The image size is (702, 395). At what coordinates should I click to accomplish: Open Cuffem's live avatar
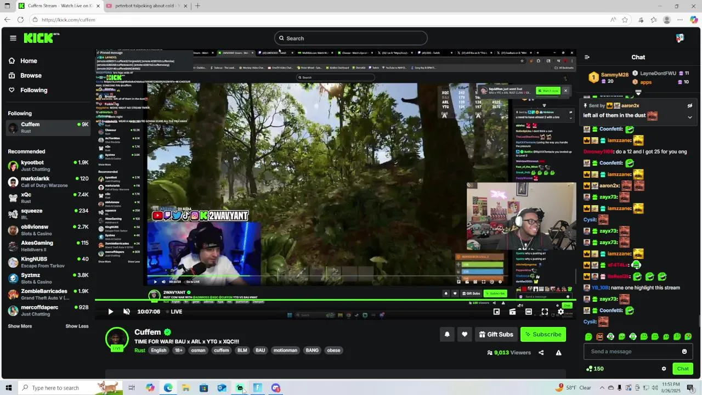[117, 339]
